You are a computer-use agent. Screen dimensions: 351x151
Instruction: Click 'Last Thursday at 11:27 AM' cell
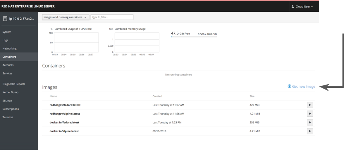click(168, 105)
